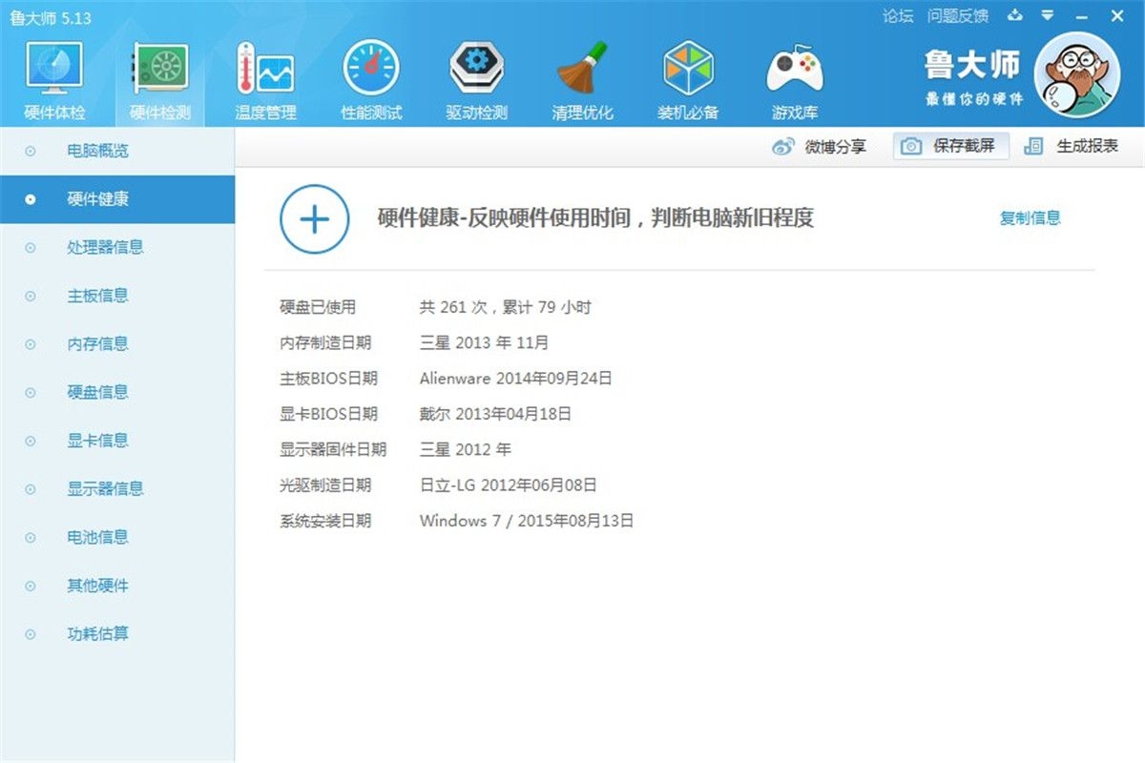
Task: Click the large plus circle icon
Action: [314, 219]
